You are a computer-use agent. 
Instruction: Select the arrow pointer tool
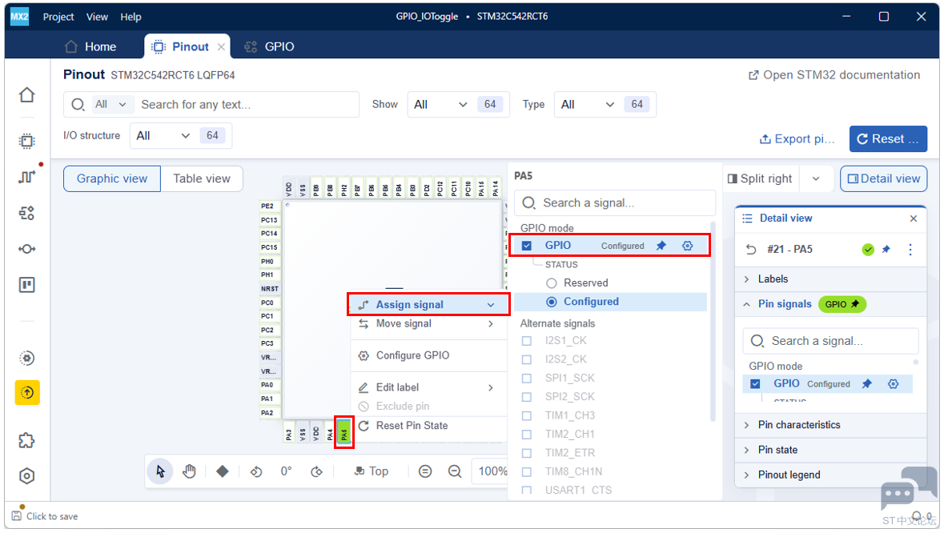click(160, 471)
